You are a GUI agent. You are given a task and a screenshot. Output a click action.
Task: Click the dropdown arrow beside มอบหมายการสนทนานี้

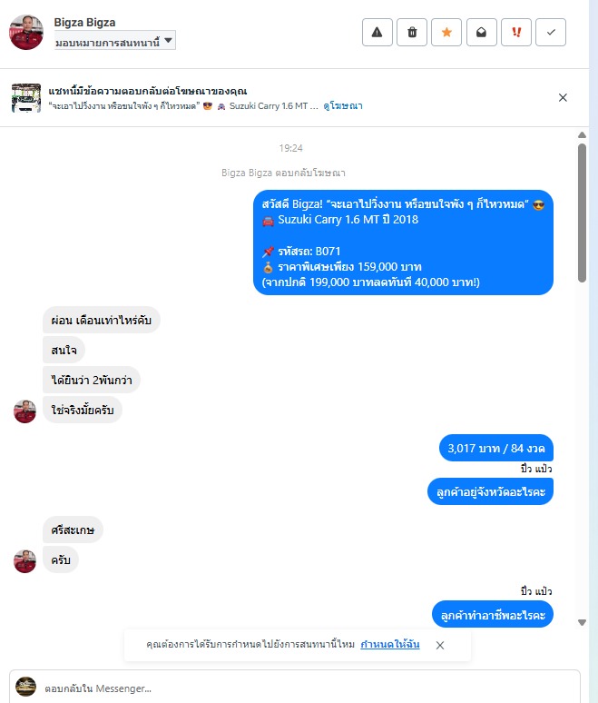[168, 40]
